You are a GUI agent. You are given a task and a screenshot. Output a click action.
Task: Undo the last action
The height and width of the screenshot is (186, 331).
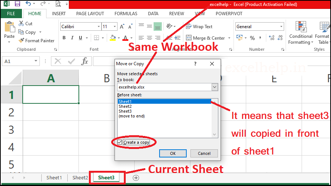click(x=28, y=3)
